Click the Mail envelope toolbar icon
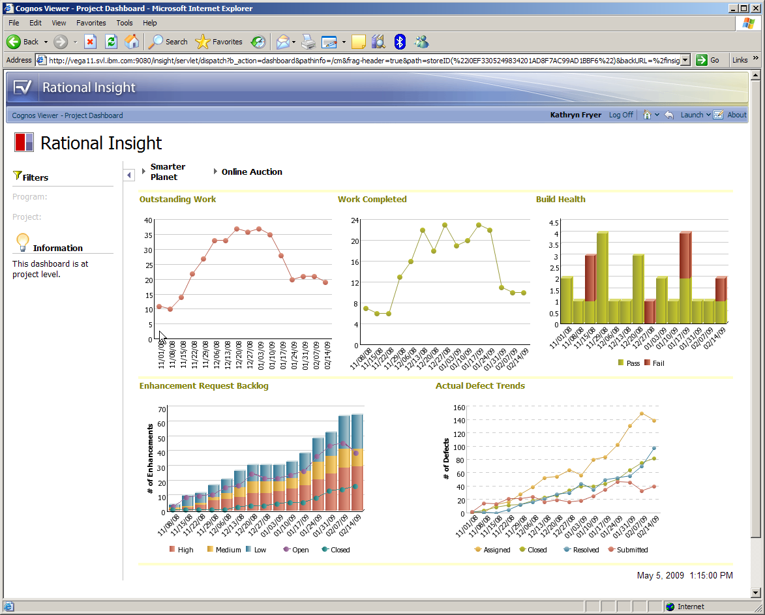This screenshot has width=765, height=615. click(x=282, y=42)
